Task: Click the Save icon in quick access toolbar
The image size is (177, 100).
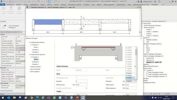Action: point(10,1)
